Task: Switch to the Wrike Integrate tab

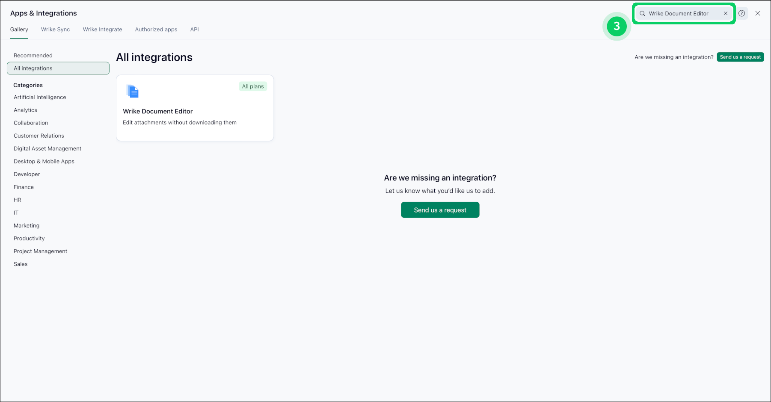Action: pos(102,30)
